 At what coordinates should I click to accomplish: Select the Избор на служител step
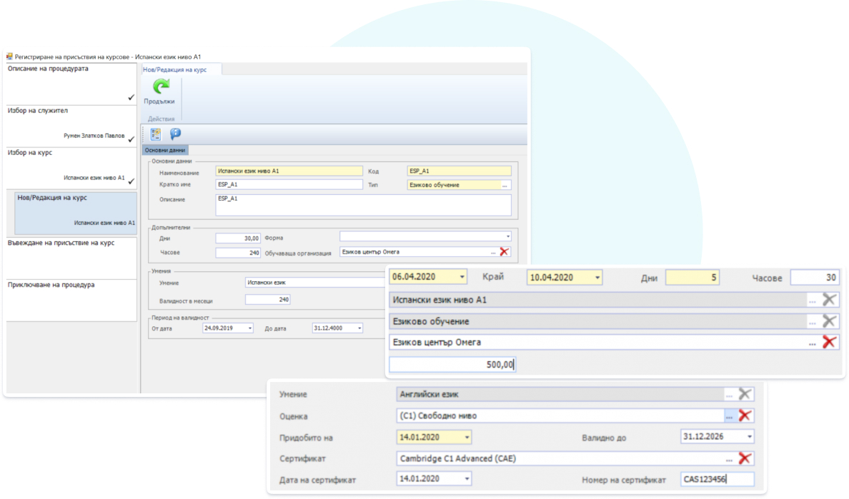coord(71,126)
